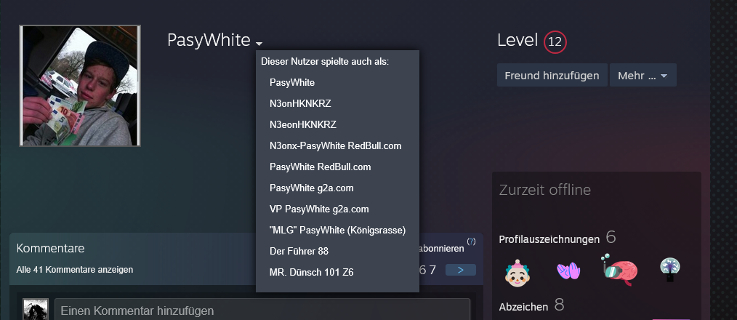Open the PasyWhite profile picture
737x320 pixels.
pyautogui.click(x=80, y=86)
